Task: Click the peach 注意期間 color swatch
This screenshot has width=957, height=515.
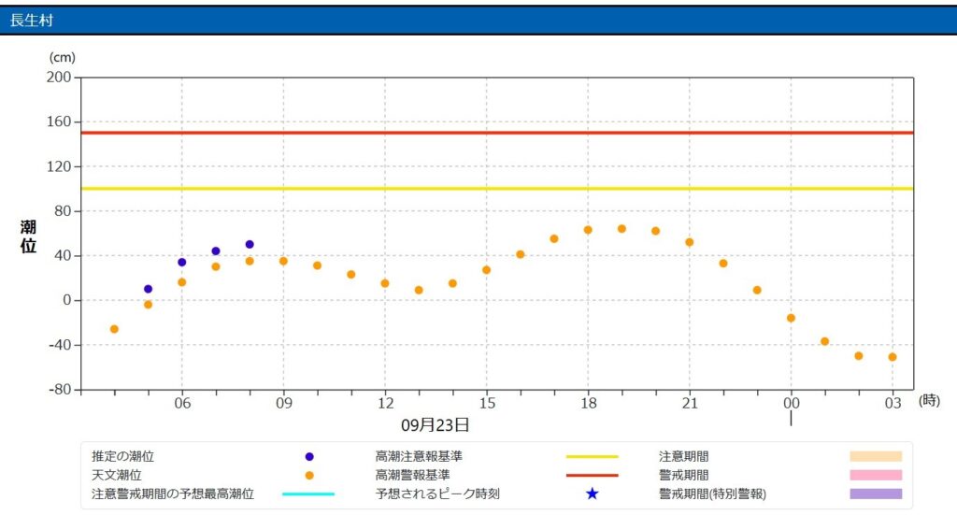Action: point(876,456)
